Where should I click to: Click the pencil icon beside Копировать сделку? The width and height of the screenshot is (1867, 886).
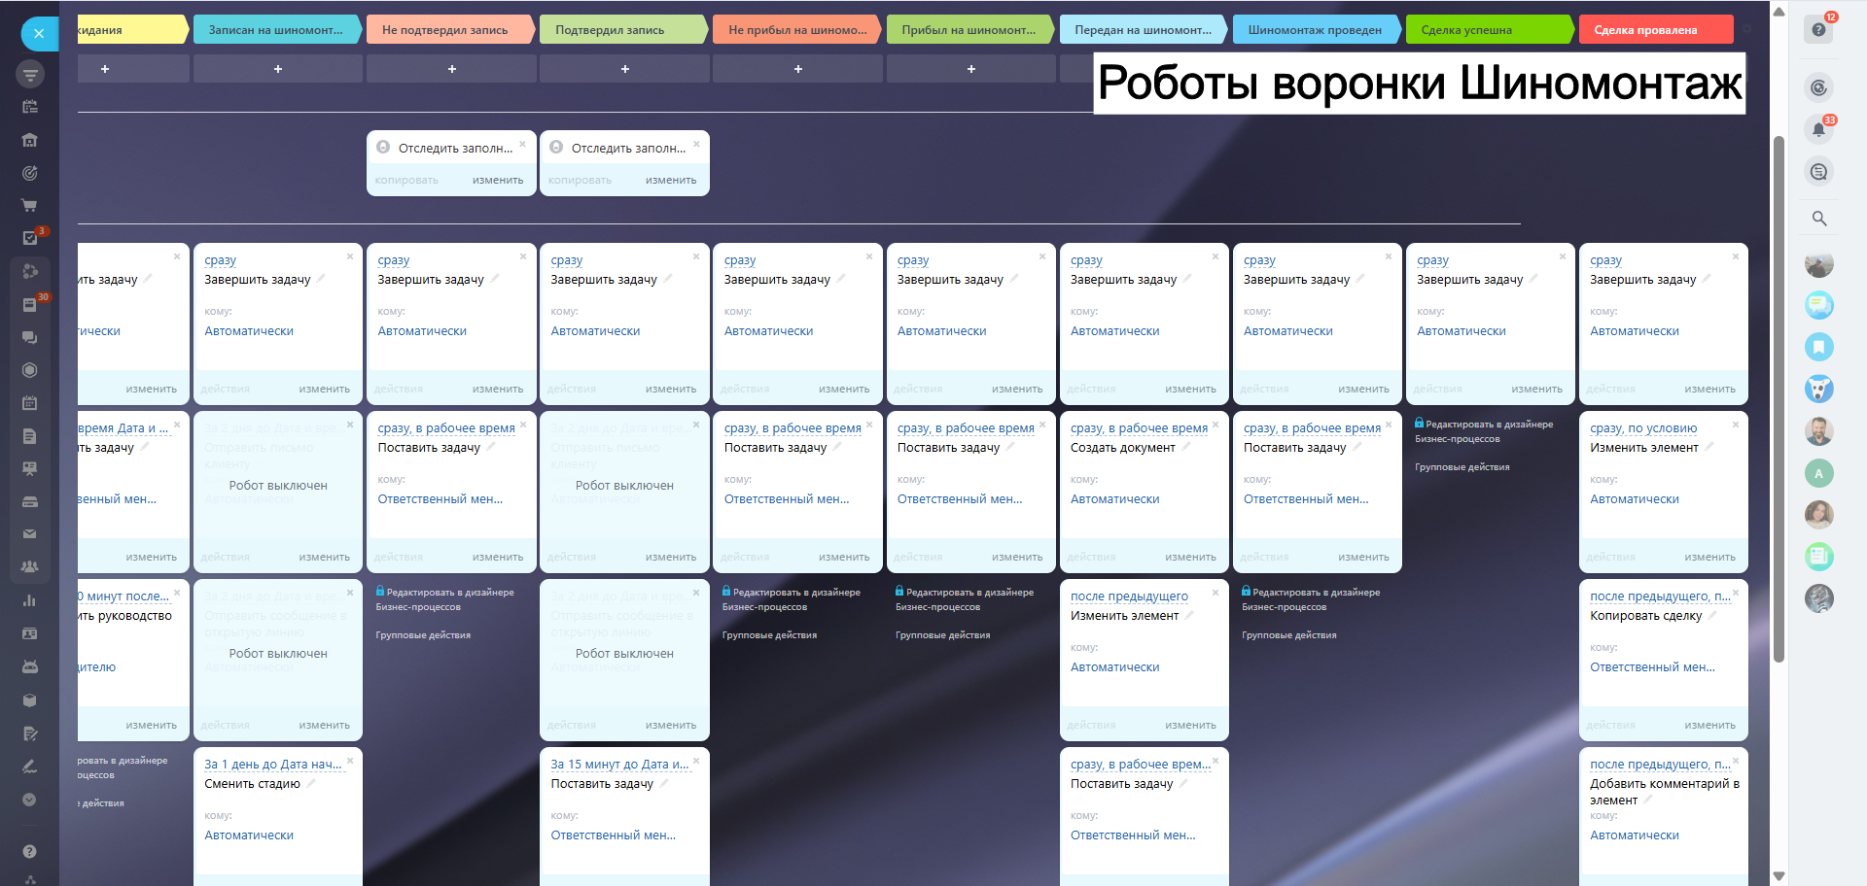pos(1712,615)
